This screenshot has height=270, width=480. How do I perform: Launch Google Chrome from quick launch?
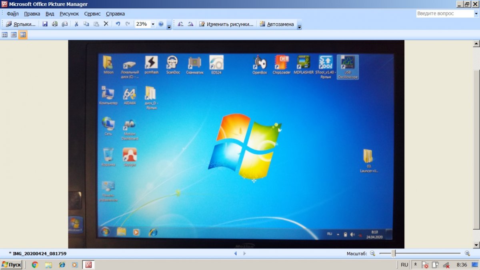[x=35, y=265]
